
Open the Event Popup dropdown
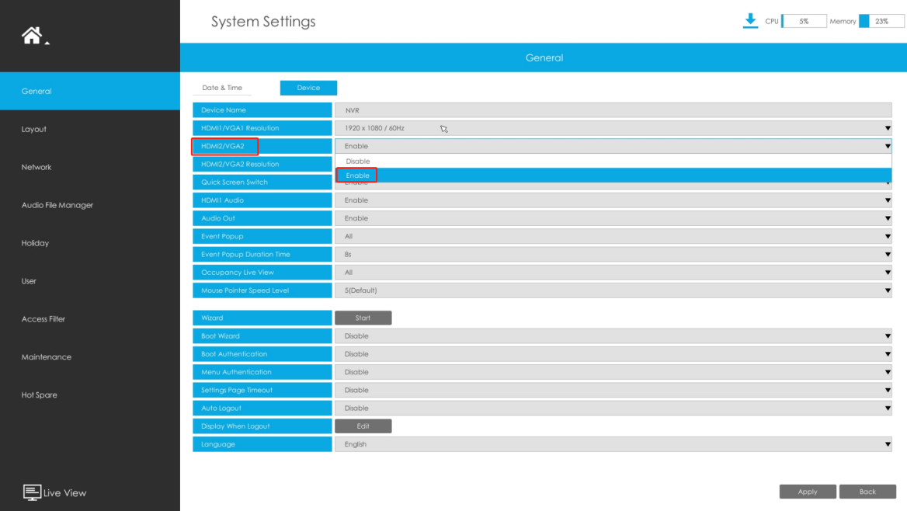click(613, 236)
